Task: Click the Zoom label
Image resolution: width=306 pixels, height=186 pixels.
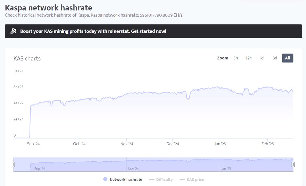Action: (x=223, y=58)
